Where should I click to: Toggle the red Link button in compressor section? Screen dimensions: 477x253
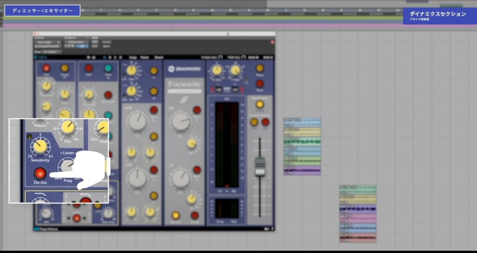coord(46,68)
